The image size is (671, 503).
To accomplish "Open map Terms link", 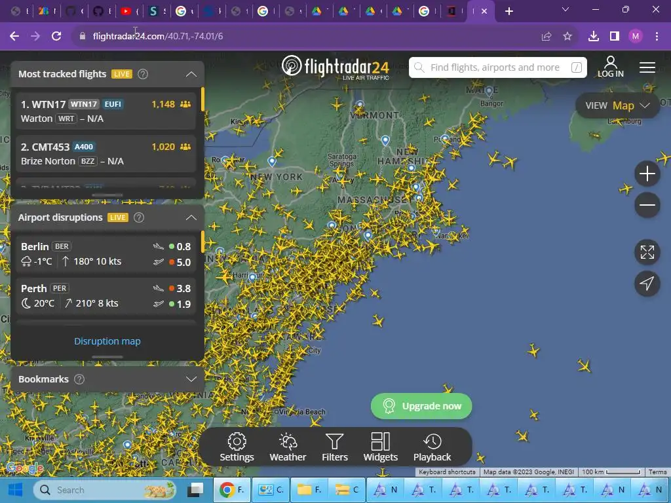I will [x=657, y=472].
